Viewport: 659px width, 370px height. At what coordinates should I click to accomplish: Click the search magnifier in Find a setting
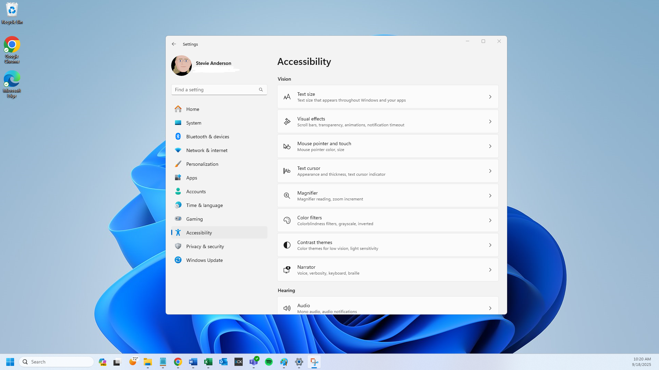[x=261, y=90]
